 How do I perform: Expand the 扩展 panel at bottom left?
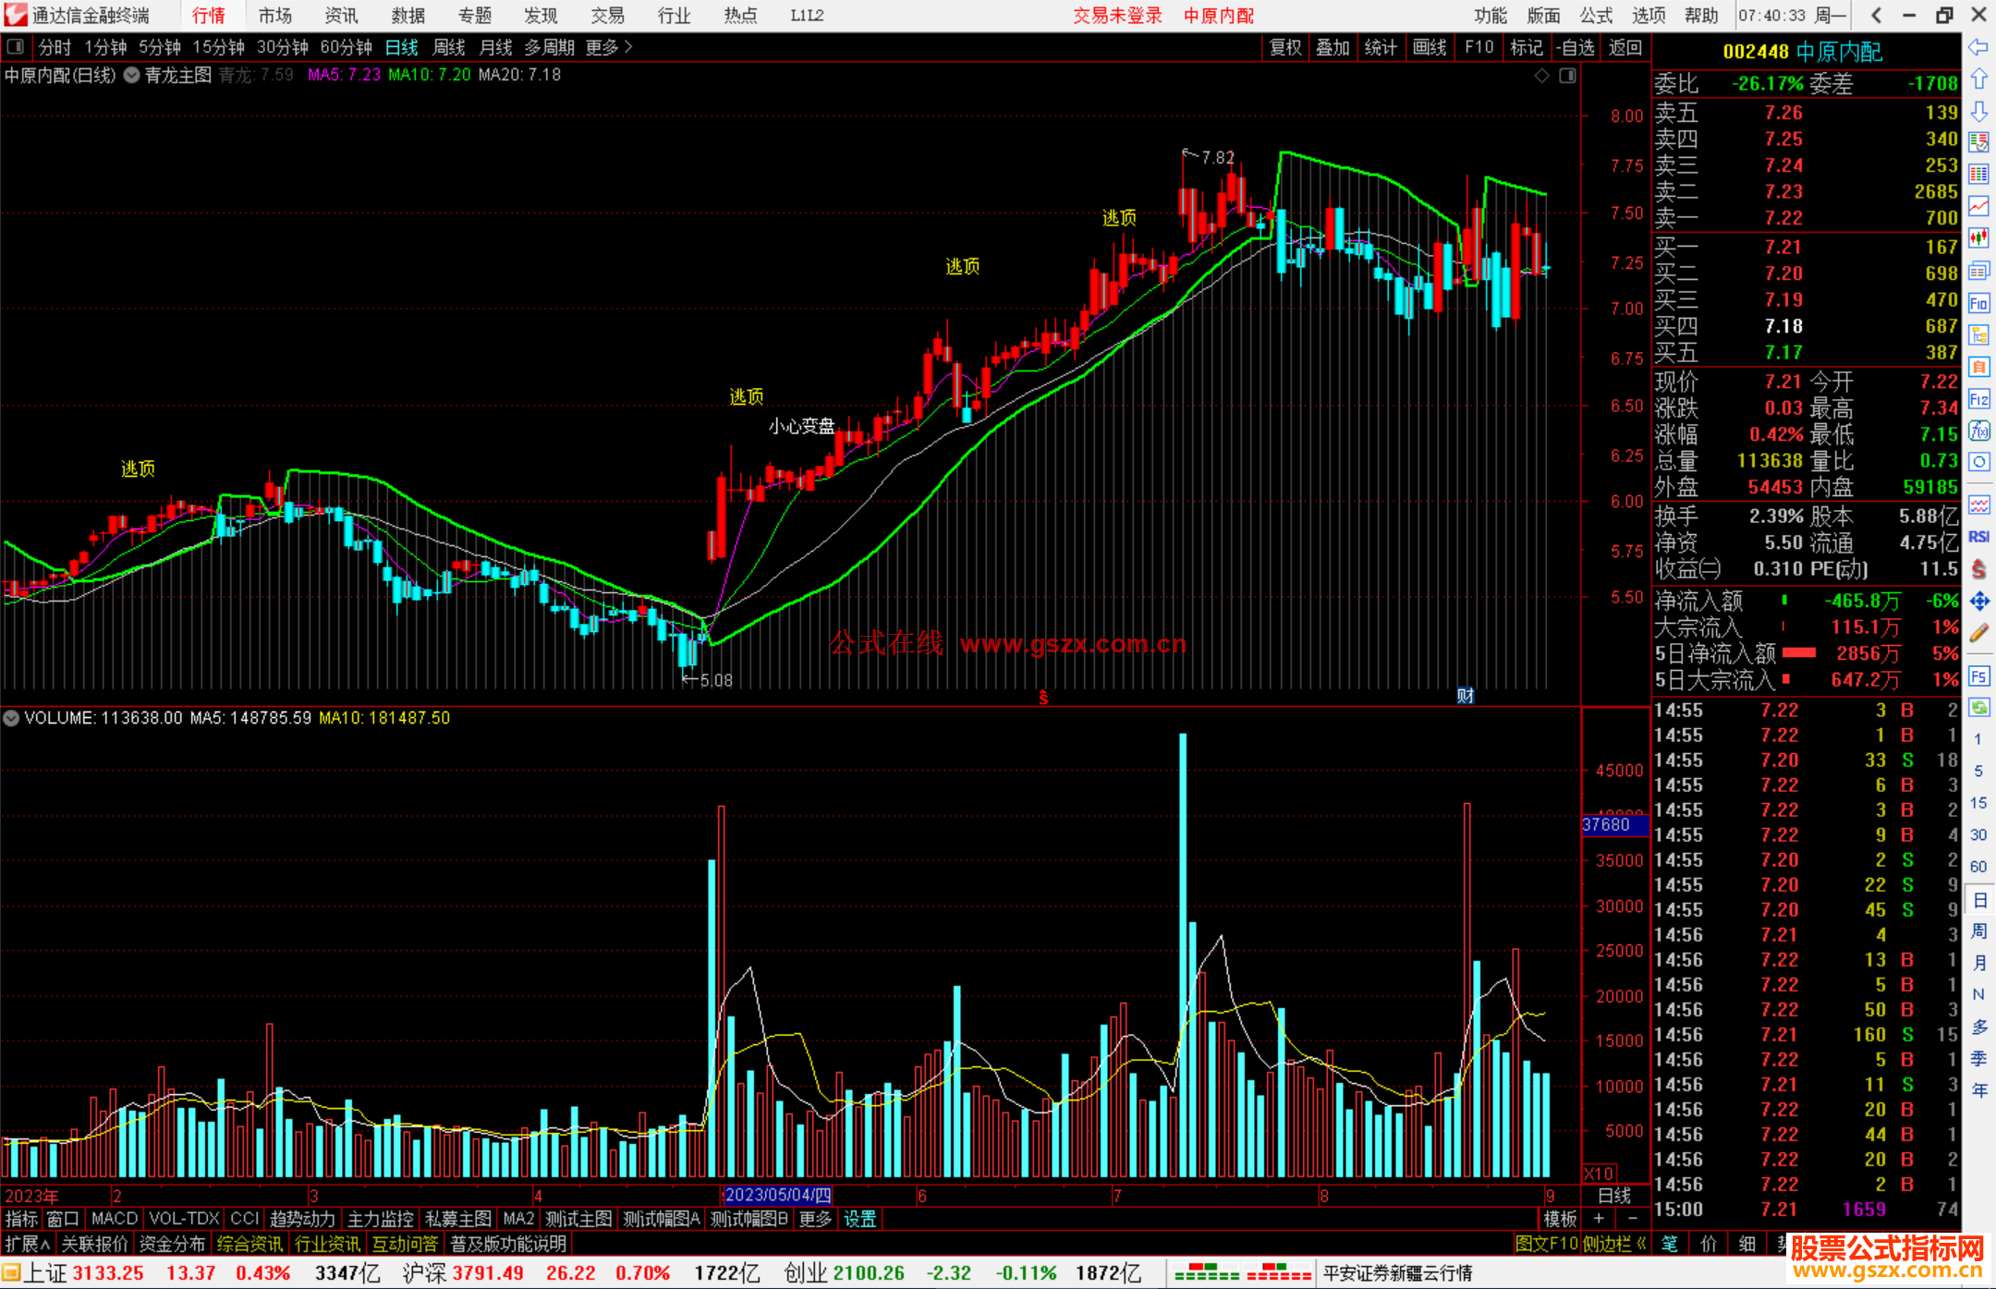click(27, 1244)
